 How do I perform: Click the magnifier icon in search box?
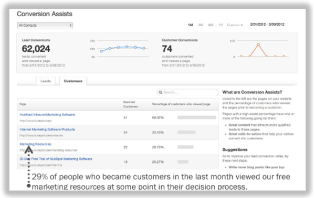coord(160,92)
